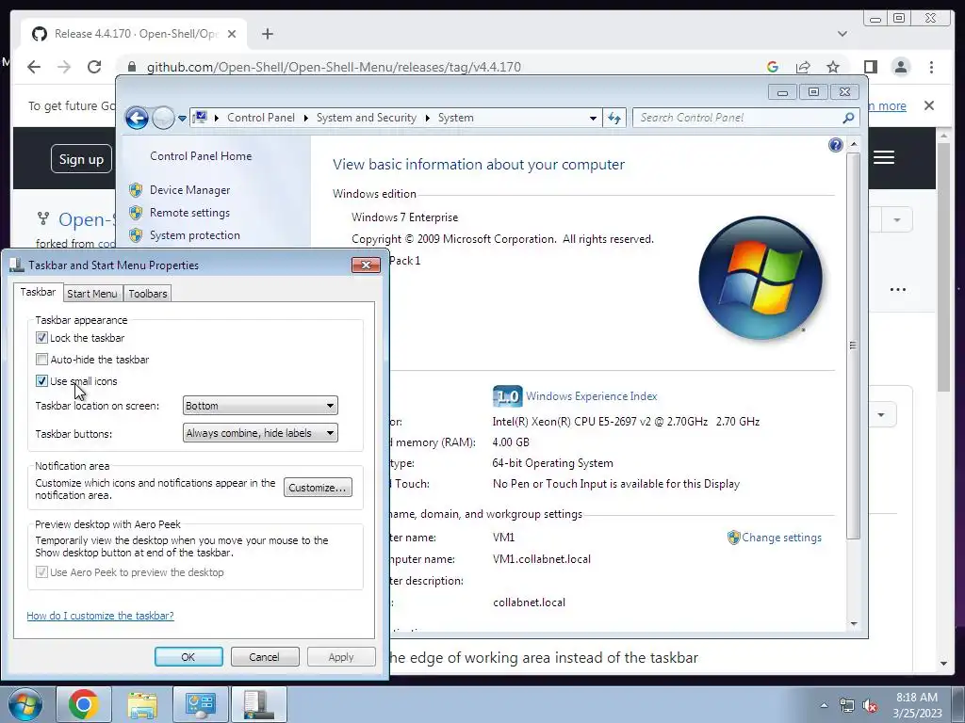Click Change settings for computer name

coord(781,538)
